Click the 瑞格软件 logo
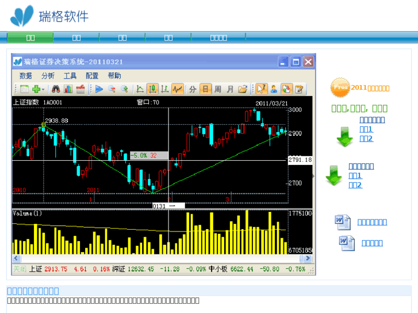Image resolution: width=418 pixels, height=313 pixels. click(x=49, y=16)
